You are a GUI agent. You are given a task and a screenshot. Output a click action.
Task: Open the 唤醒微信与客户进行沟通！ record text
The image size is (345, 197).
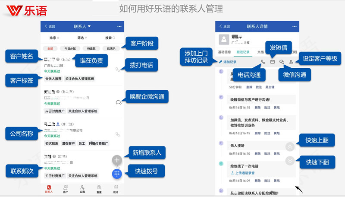pyautogui.click(x=251, y=100)
